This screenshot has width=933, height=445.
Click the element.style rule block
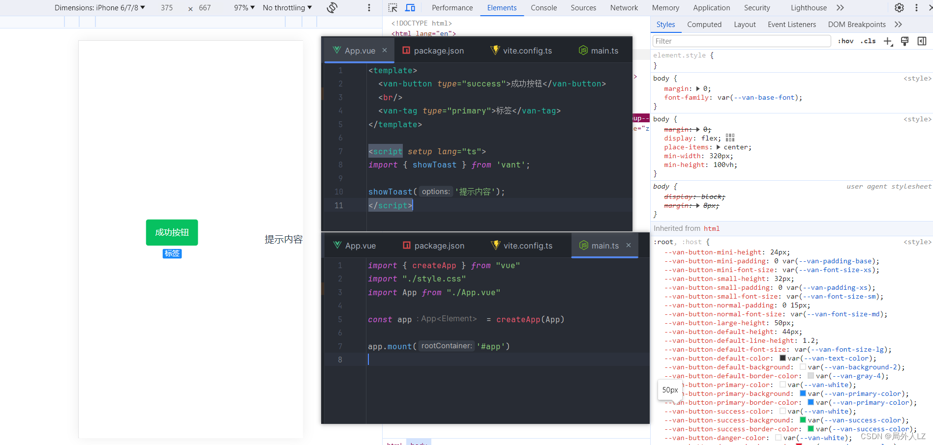[791, 60]
